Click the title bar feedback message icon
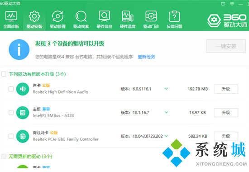The image size is (249, 172). (223, 4)
